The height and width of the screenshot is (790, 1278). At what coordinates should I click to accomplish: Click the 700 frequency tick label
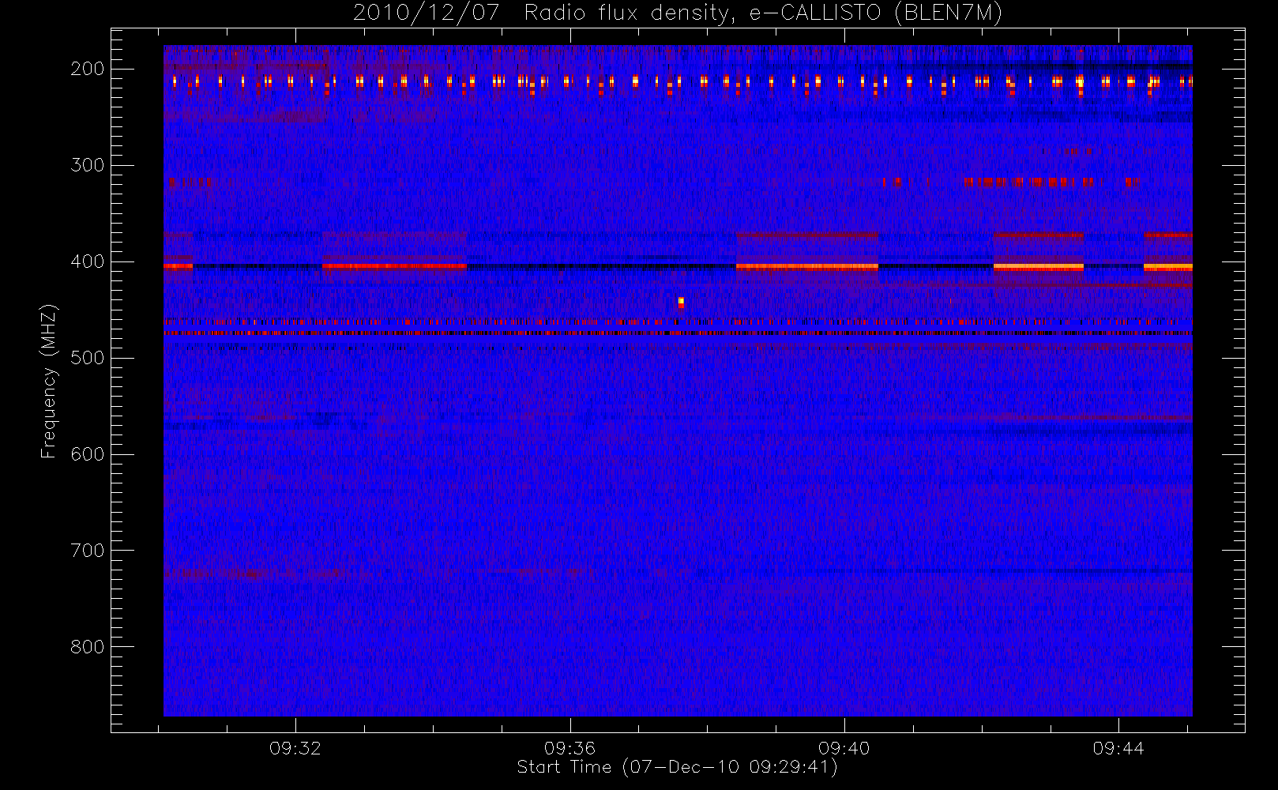click(x=88, y=551)
